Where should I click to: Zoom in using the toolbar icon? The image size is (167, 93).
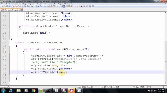coord(45,6)
